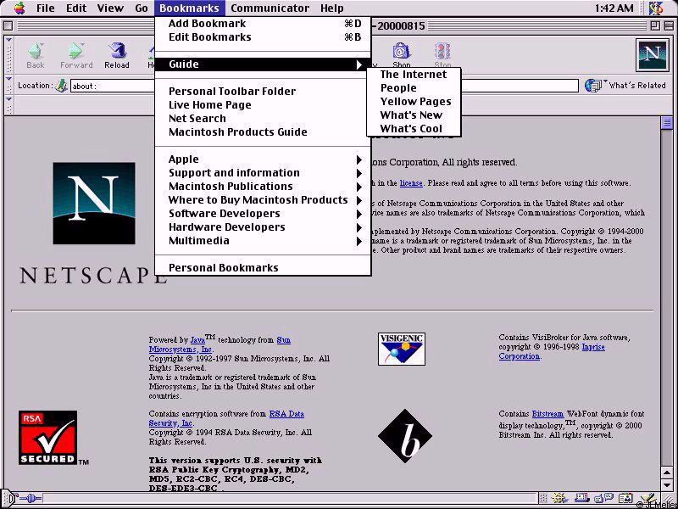This screenshot has width=678, height=509.
Task: Choose Live Home Page bookmark
Action: (x=263, y=105)
